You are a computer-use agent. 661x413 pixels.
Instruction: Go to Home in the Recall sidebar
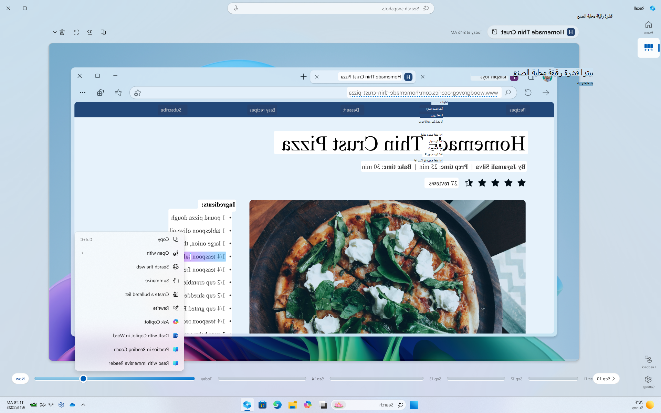[x=648, y=28]
